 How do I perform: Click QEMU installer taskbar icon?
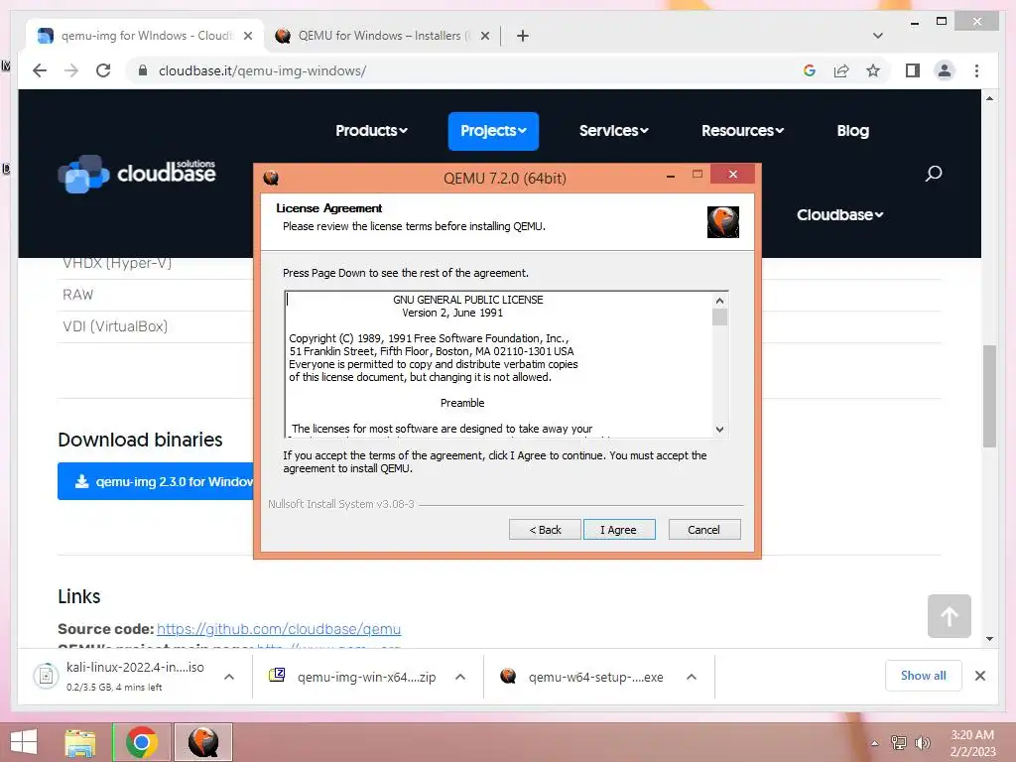(x=203, y=742)
